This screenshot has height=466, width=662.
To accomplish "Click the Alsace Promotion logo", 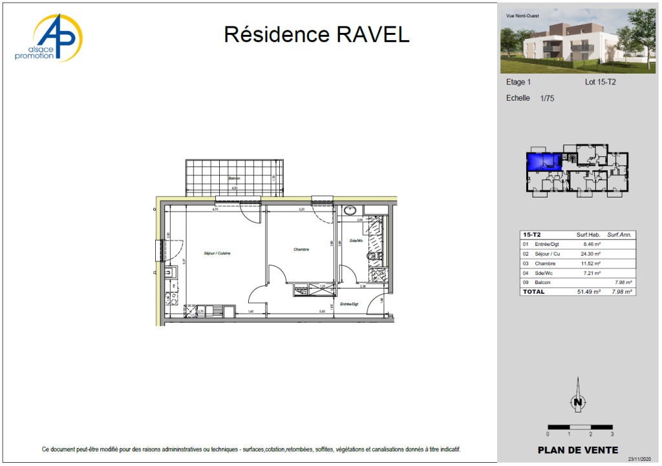I will [48, 38].
